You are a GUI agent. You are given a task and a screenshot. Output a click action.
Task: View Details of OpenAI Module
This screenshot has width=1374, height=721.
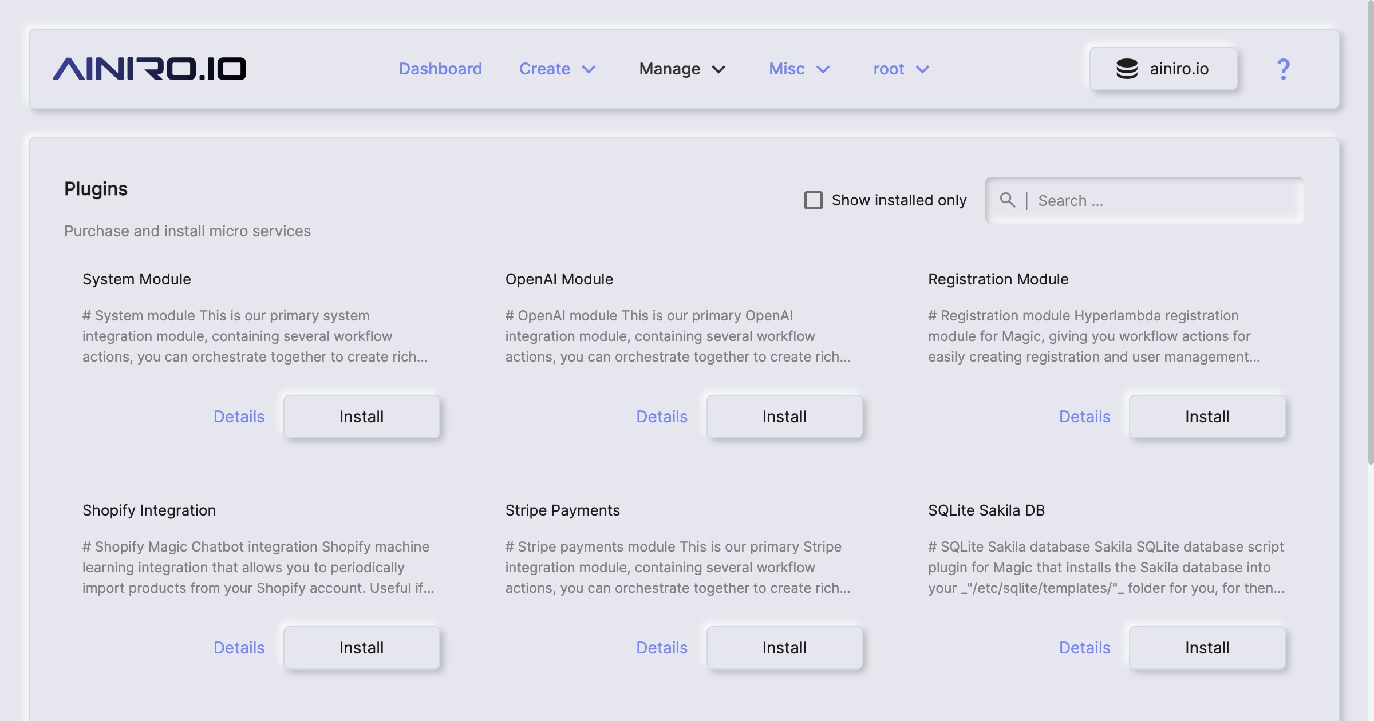661,417
